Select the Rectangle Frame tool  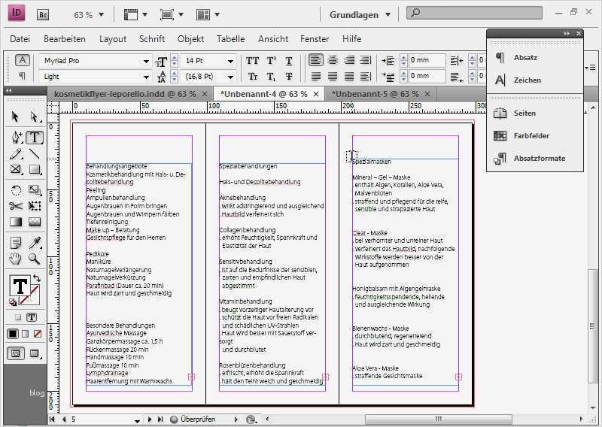[16, 169]
